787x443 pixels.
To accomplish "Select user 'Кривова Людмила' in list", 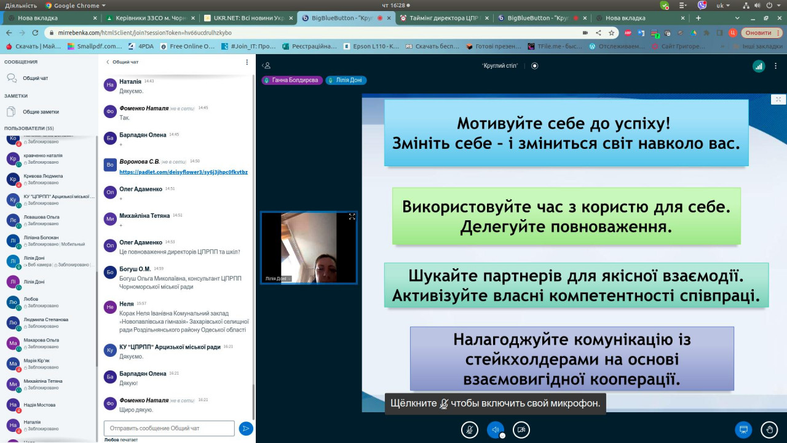I will click(x=49, y=179).
